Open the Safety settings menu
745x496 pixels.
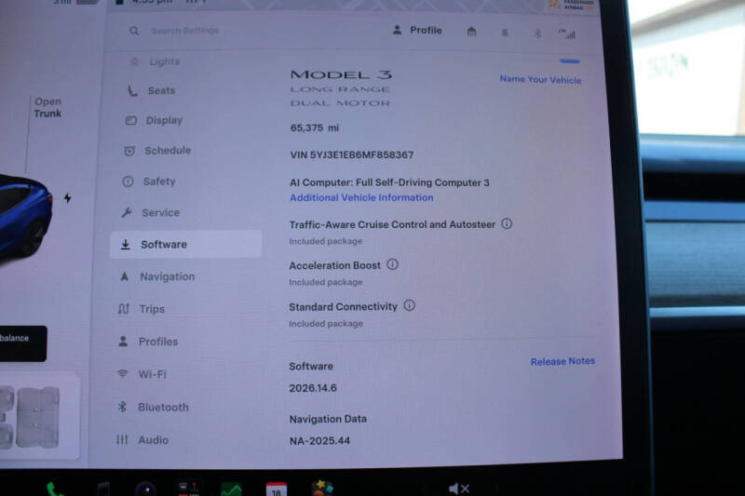coord(149,181)
